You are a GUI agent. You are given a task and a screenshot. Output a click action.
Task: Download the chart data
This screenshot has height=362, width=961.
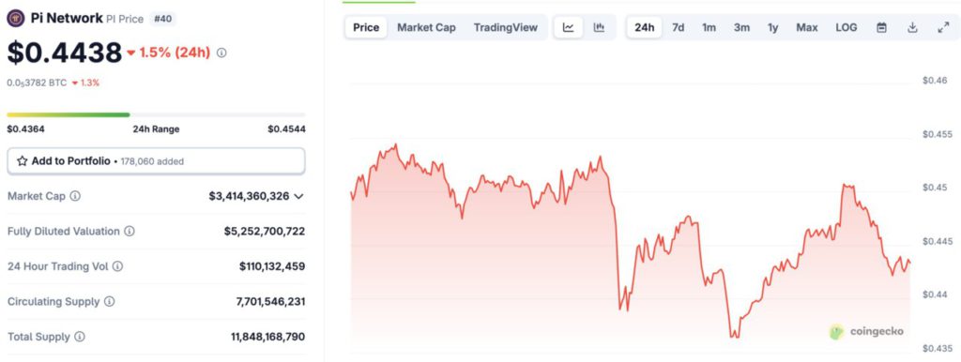(912, 27)
